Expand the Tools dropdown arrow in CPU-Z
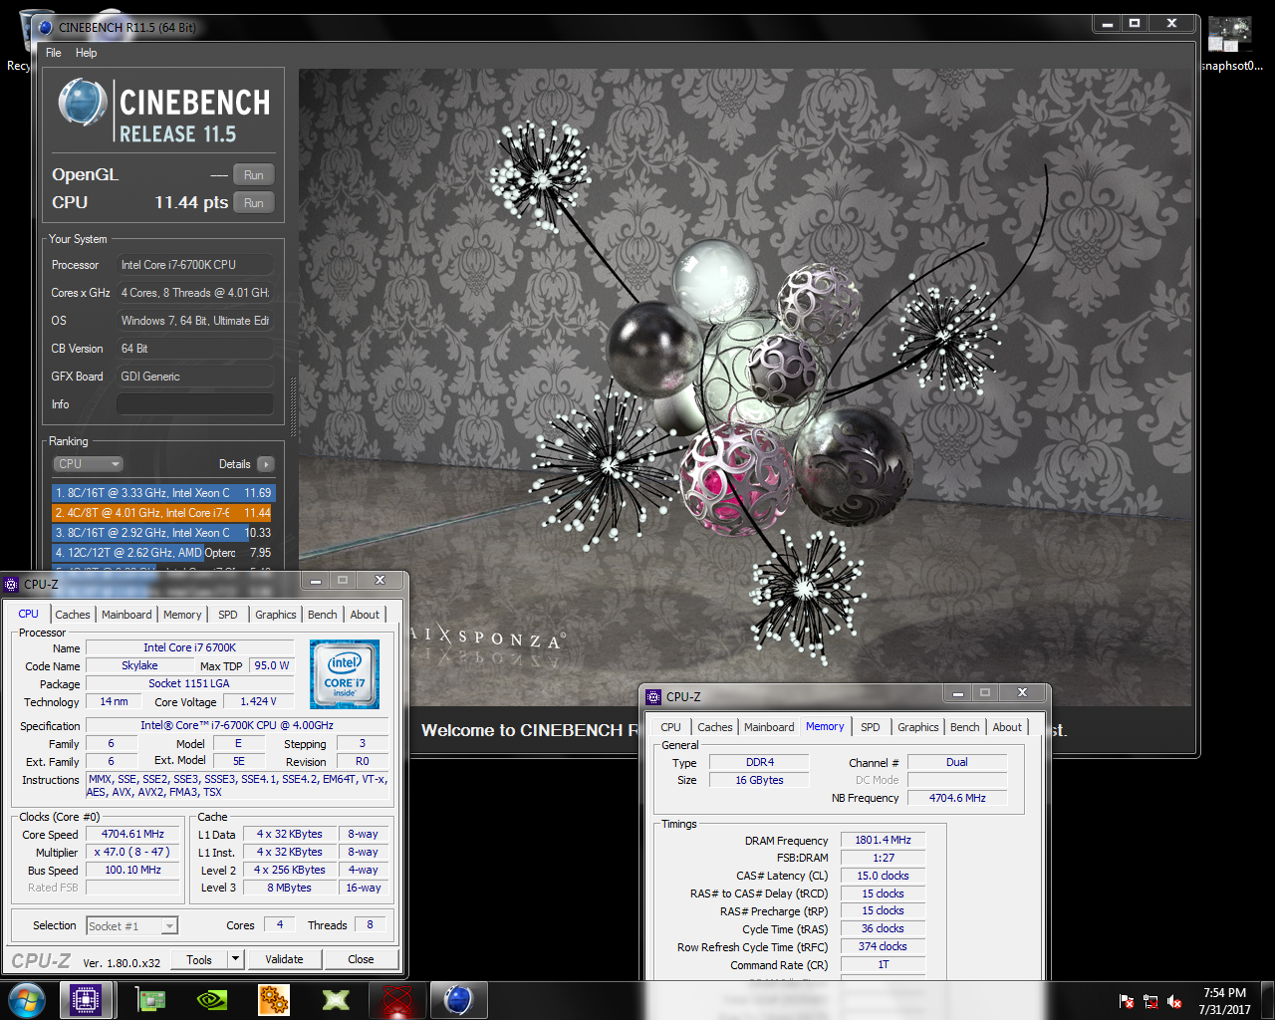1275x1020 pixels. [236, 959]
